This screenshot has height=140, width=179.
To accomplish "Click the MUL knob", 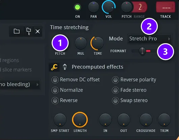I will (x=81, y=43).
